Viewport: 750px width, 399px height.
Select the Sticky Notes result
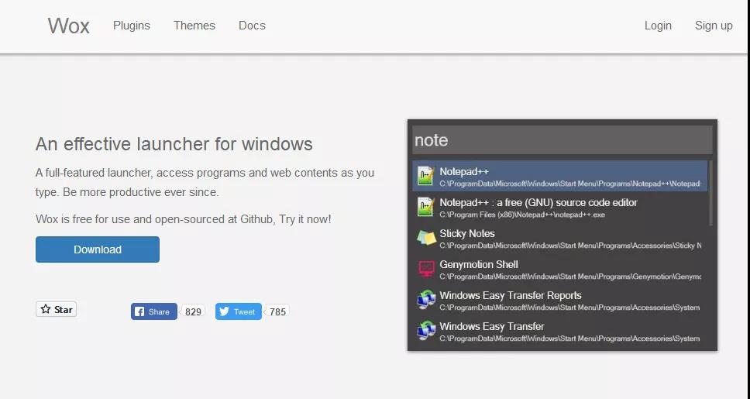click(559, 239)
